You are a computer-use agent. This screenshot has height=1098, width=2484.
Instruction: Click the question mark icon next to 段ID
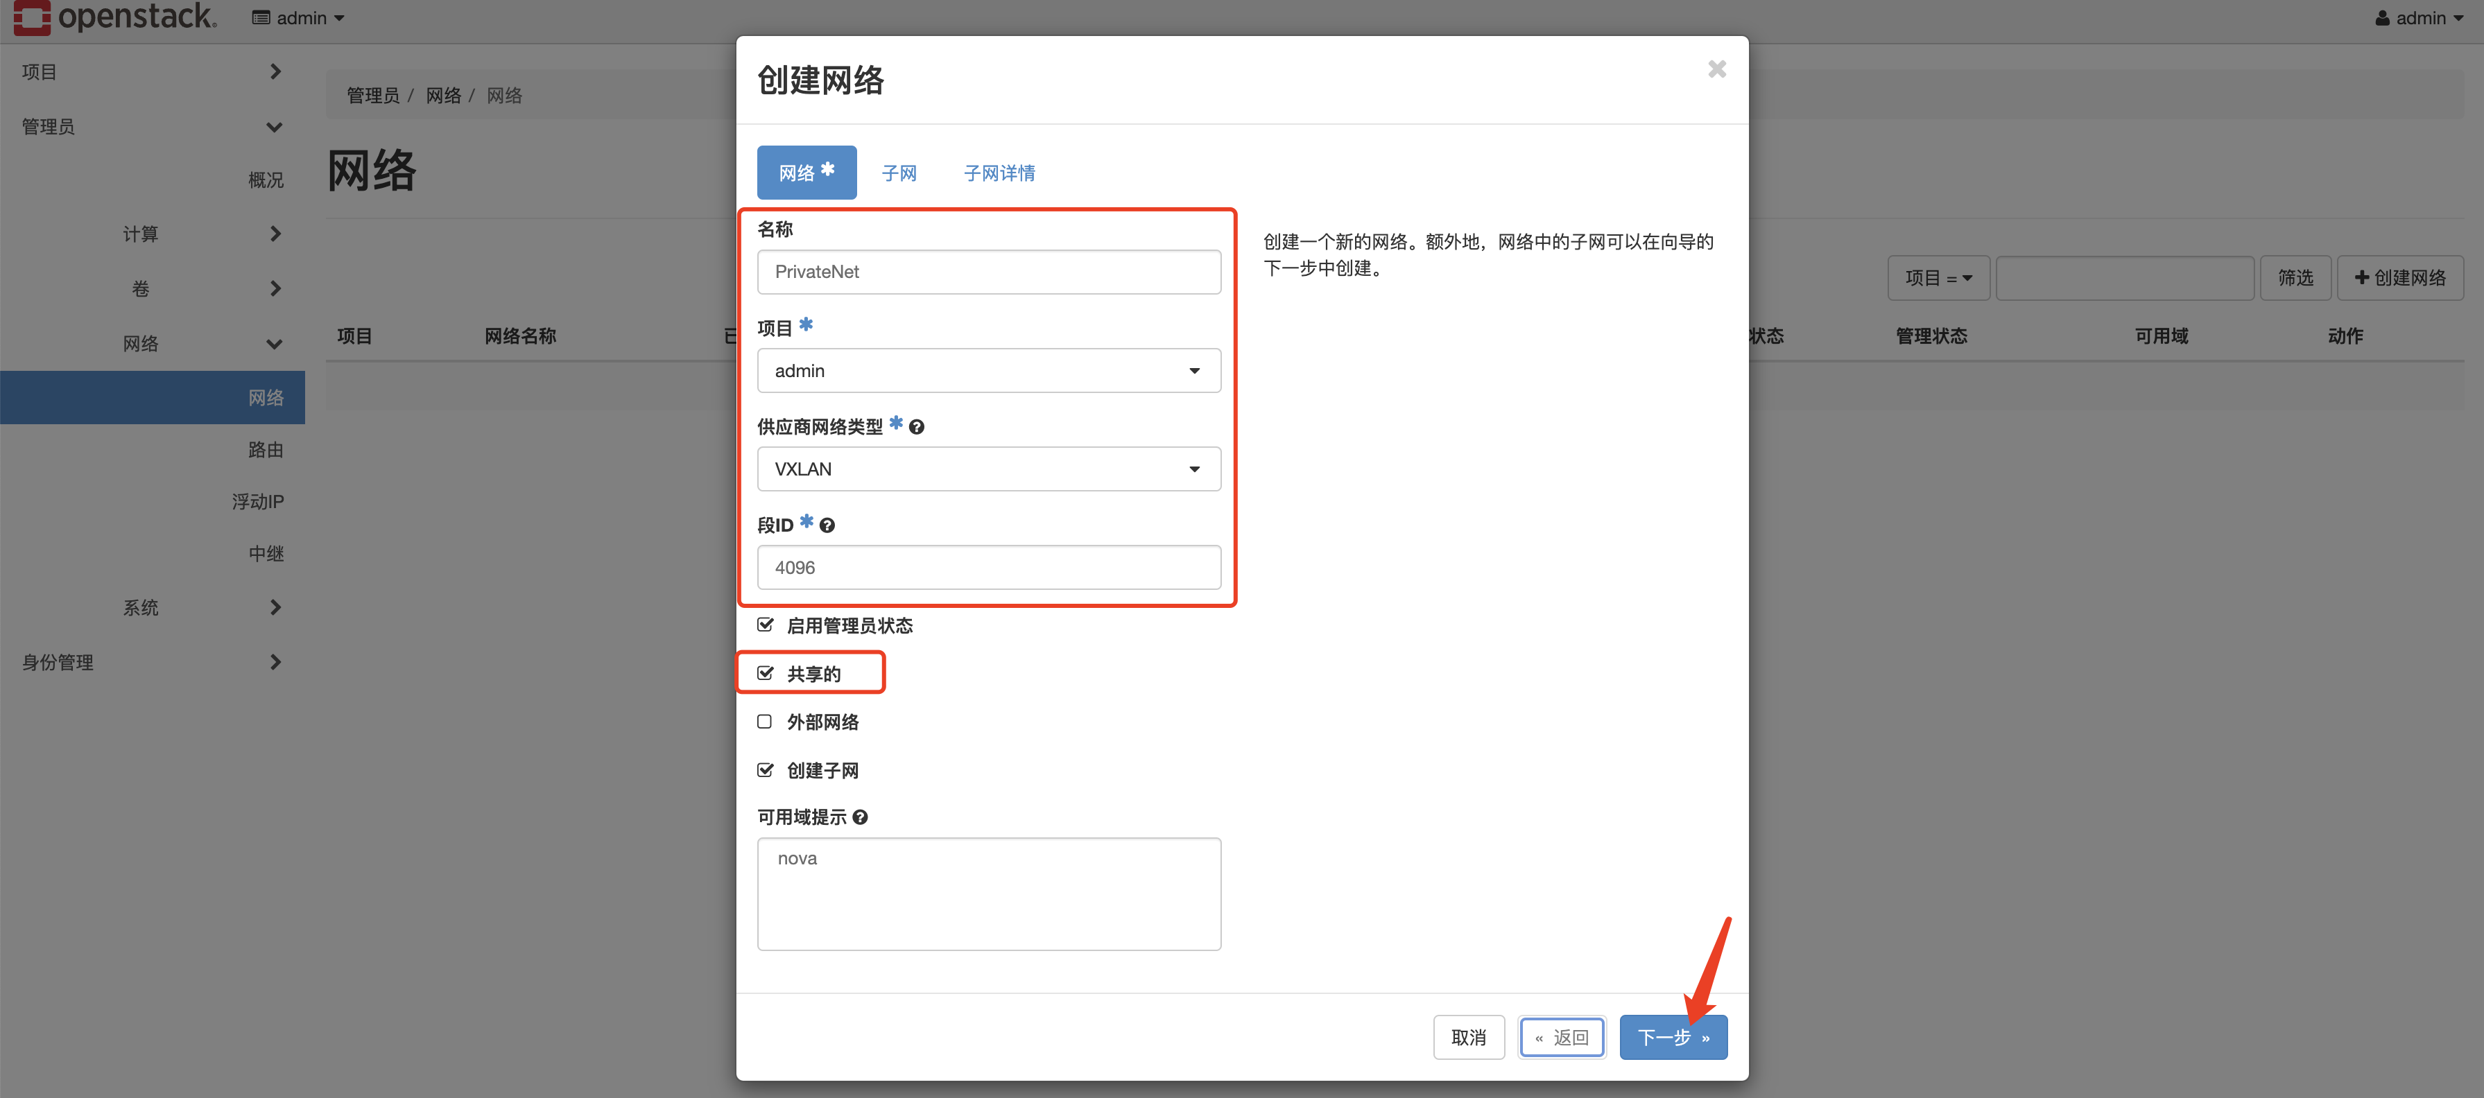point(827,525)
